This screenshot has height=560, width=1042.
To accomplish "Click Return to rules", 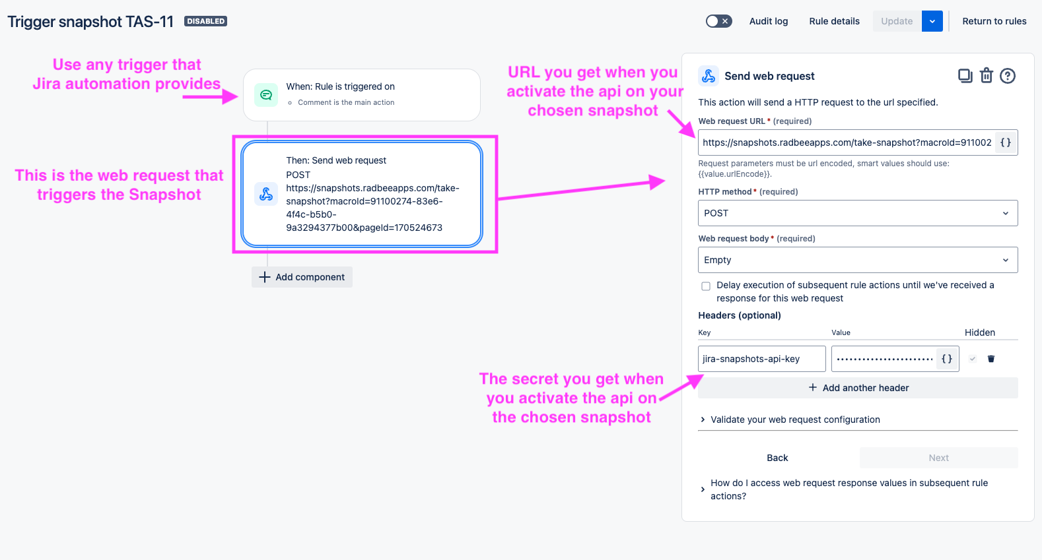I will [994, 21].
